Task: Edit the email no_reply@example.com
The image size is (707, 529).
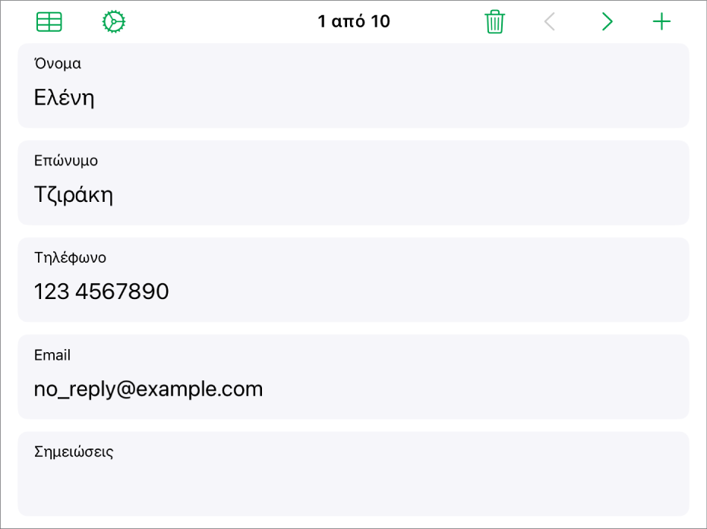Action: (x=148, y=389)
